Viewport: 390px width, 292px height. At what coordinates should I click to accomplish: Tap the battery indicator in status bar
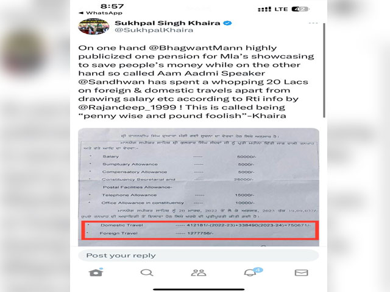pyautogui.click(x=300, y=9)
